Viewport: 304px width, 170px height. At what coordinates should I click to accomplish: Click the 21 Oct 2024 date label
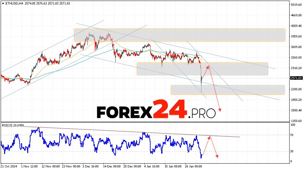point(9,167)
